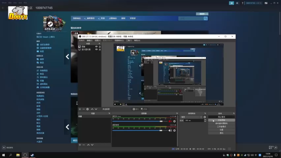Screen dimensions: 281x158
Task: Open Windows Start menu
Action: (4, 155)
